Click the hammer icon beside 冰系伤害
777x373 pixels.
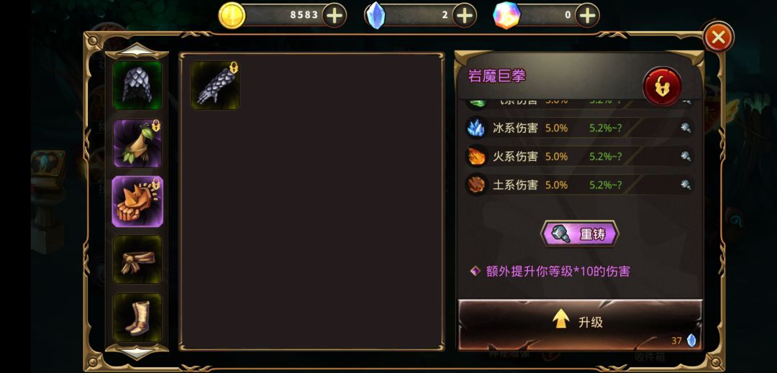[x=686, y=128]
